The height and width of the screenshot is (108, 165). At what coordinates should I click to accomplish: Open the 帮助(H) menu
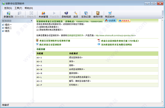pos(29,8)
